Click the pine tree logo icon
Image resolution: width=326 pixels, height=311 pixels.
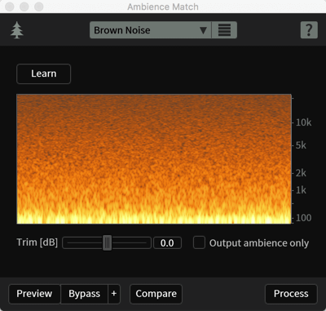tap(17, 30)
